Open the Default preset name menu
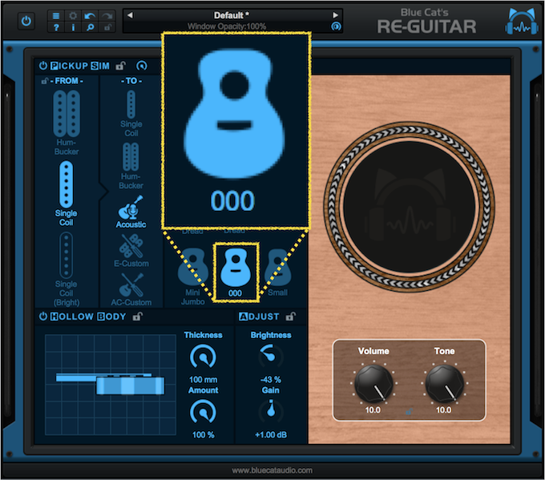 pyautogui.click(x=231, y=15)
